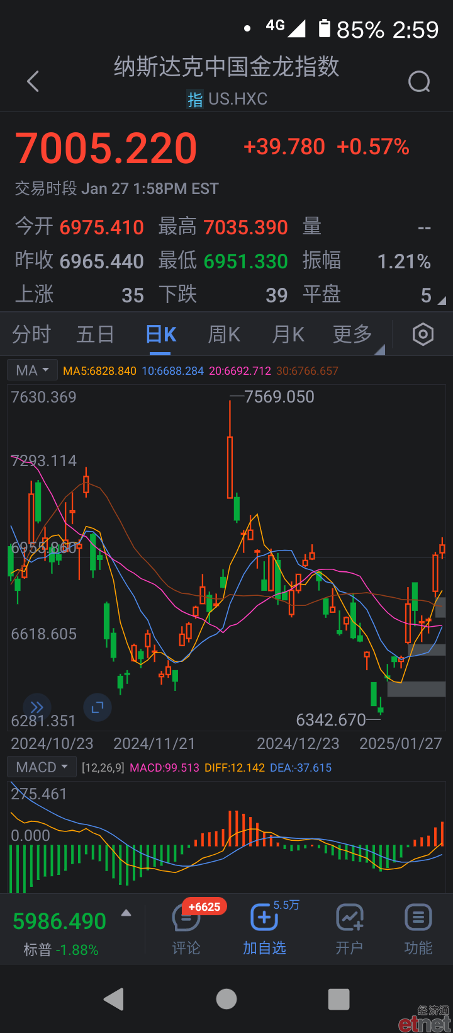Screen dimensions: 453x1033
Task: Tap the DEA:-37.615 value
Action: point(301,768)
